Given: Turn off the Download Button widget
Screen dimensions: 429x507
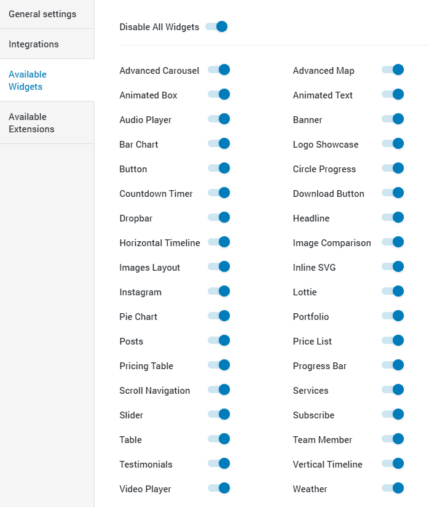Looking at the screenshot, I should coord(393,193).
